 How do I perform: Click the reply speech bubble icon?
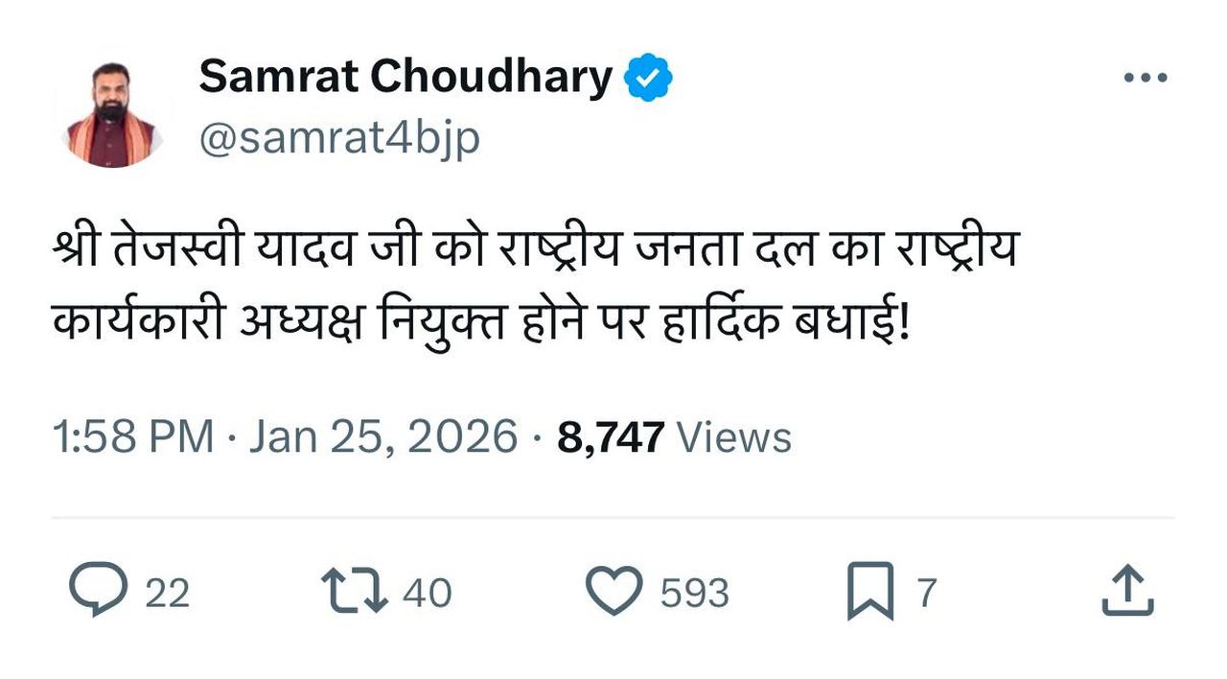click(98, 592)
